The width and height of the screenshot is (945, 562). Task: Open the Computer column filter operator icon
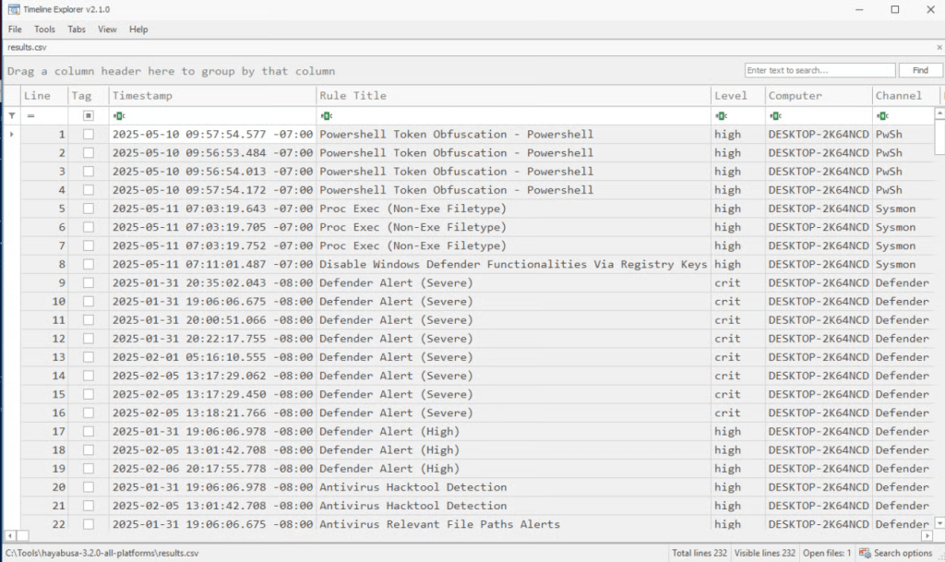[x=775, y=116]
